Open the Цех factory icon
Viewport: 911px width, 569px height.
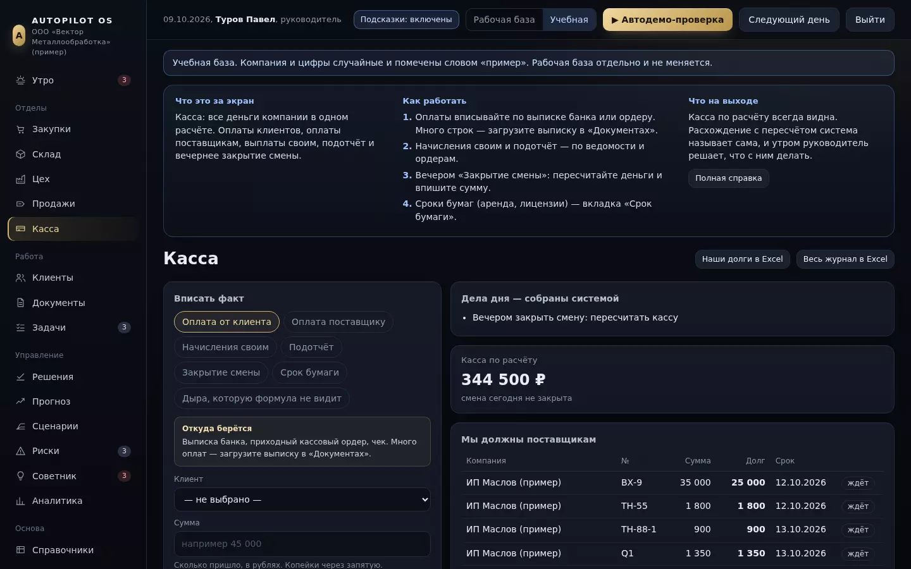coord(20,179)
